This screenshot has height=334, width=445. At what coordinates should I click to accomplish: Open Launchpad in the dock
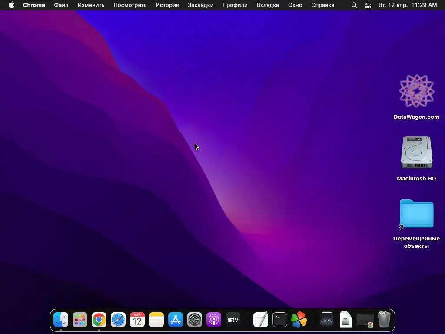pos(80,320)
